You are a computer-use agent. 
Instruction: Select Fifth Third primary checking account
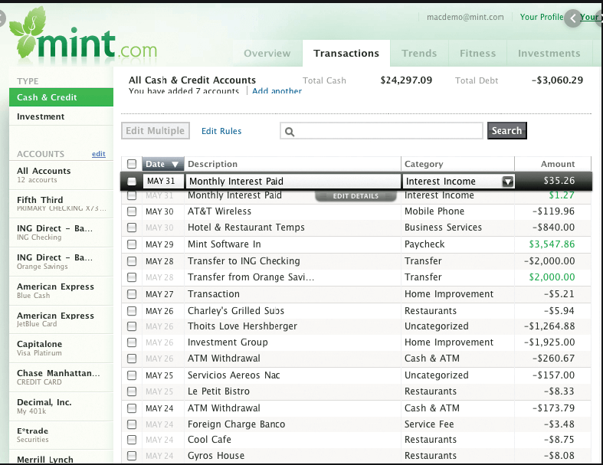tap(61, 204)
